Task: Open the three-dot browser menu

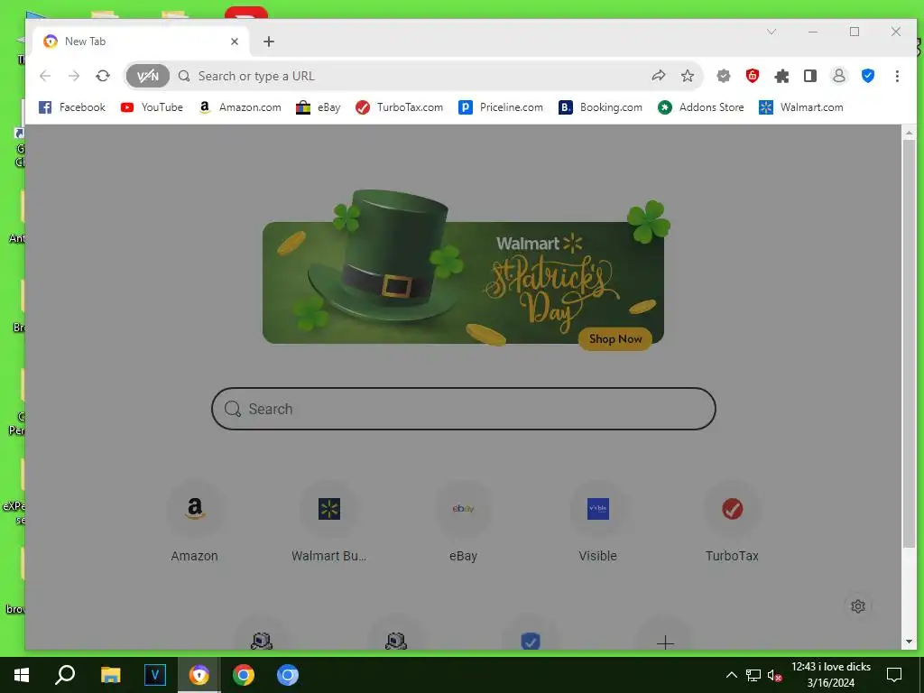Action: 897,76
